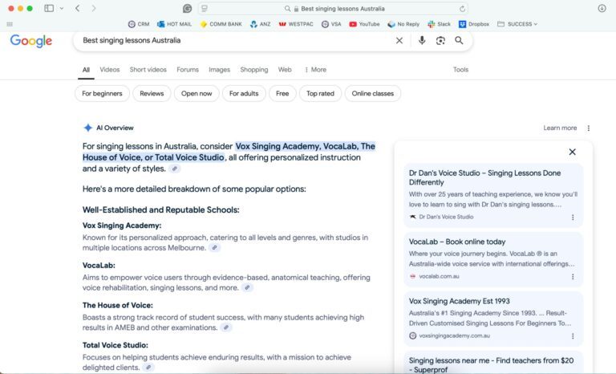Click the microphone voice search icon
This screenshot has width=616, height=374.
click(x=422, y=40)
